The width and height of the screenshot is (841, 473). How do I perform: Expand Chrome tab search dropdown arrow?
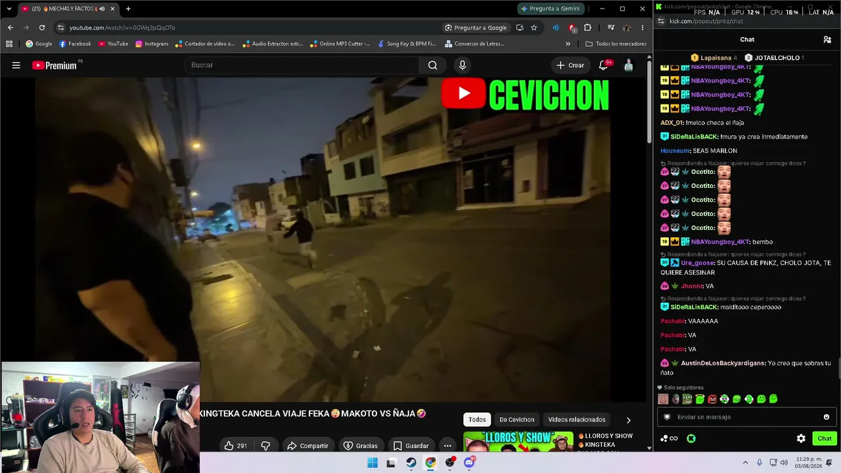coord(9,9)
